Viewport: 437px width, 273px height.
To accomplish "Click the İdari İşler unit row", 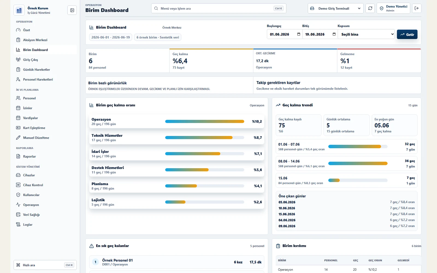I will tap(177, 154).
